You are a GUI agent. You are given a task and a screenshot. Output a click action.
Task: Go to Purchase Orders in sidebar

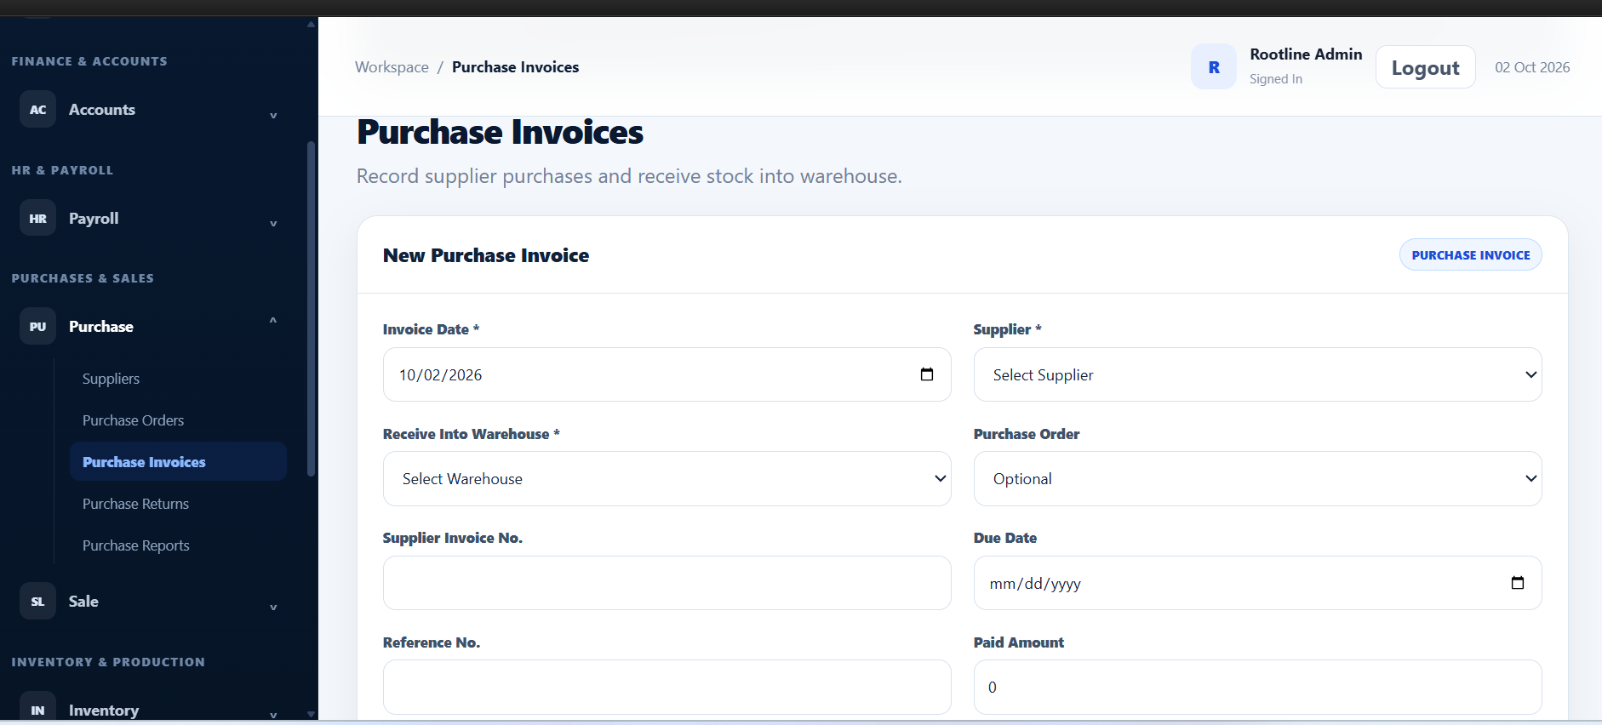(x=133, y=420)
